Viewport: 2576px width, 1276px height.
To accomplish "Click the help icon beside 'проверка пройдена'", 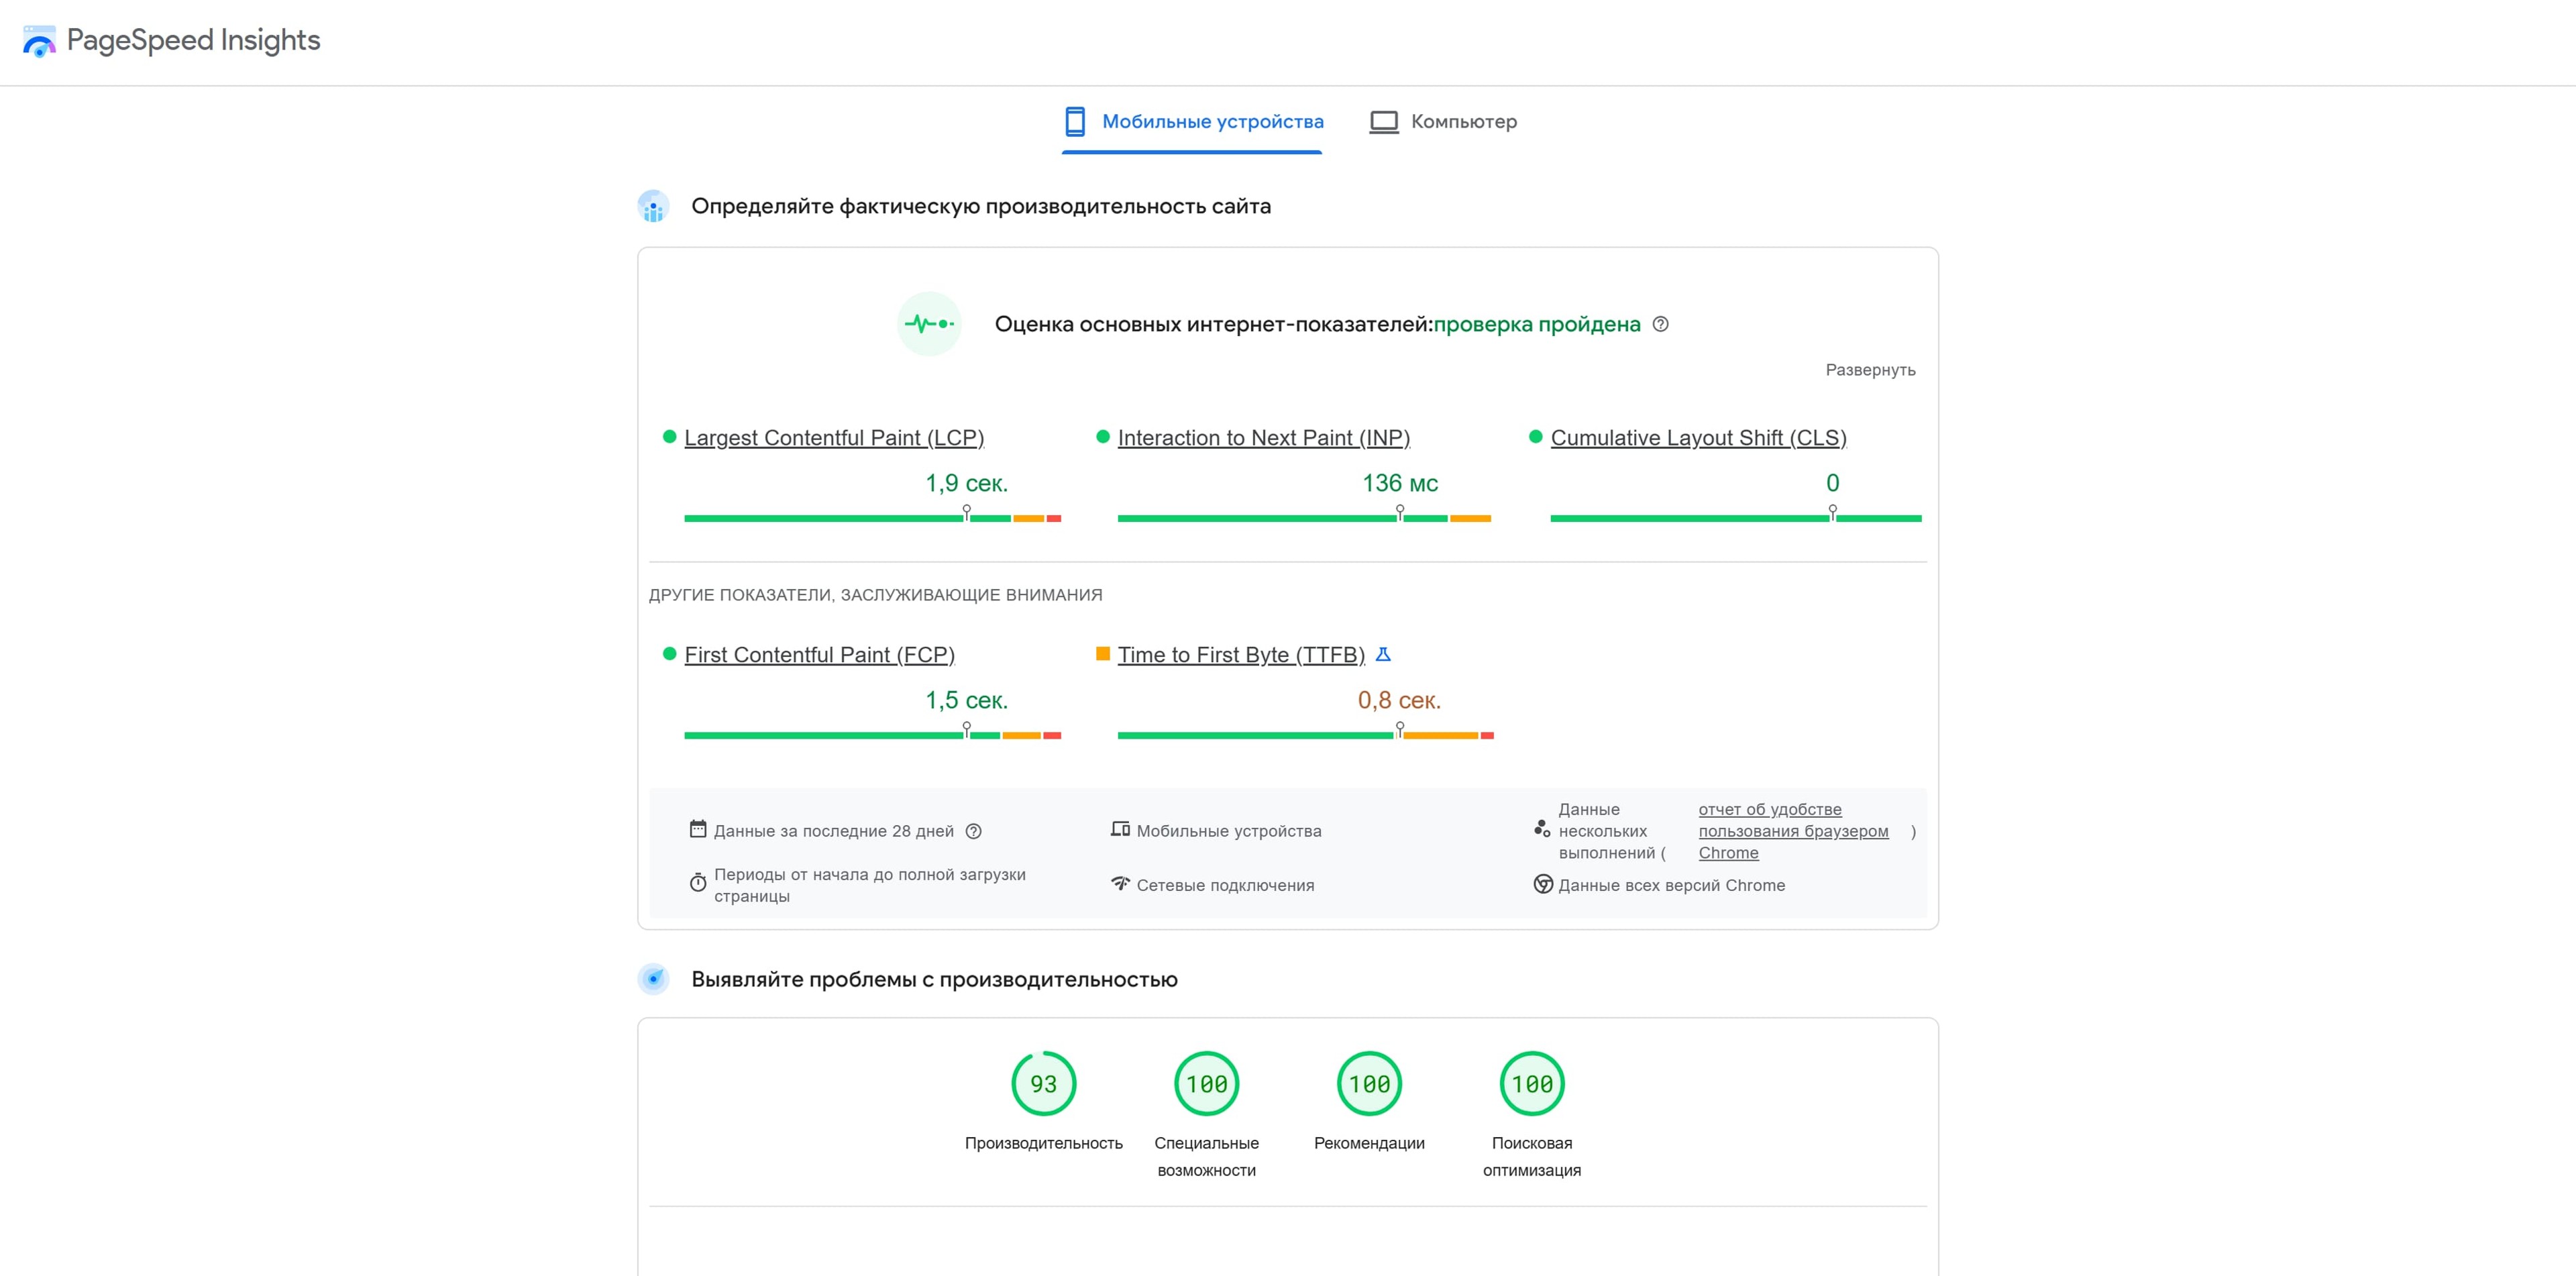I will coord(1662,324).
